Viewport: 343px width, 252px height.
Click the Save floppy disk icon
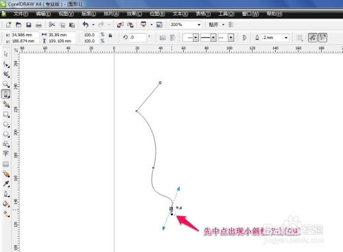29,25
